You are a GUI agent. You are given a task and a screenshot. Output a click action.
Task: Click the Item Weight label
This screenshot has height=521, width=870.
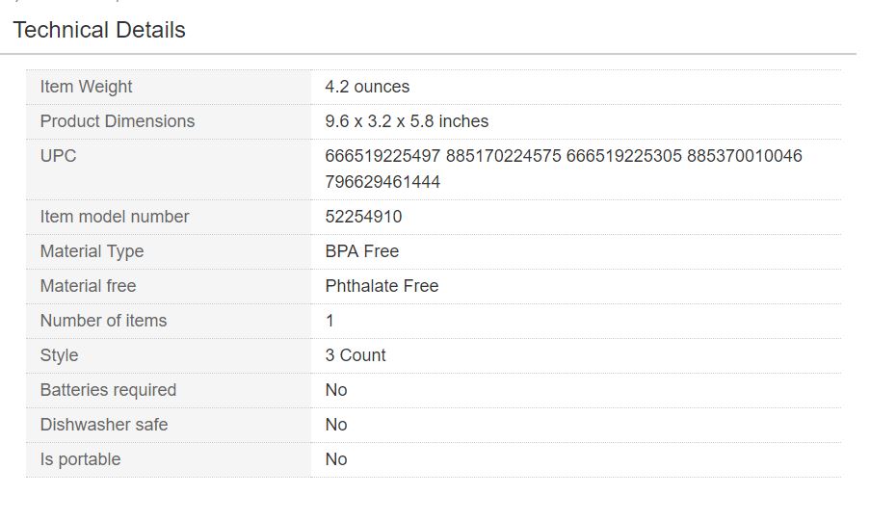(86, 87)
